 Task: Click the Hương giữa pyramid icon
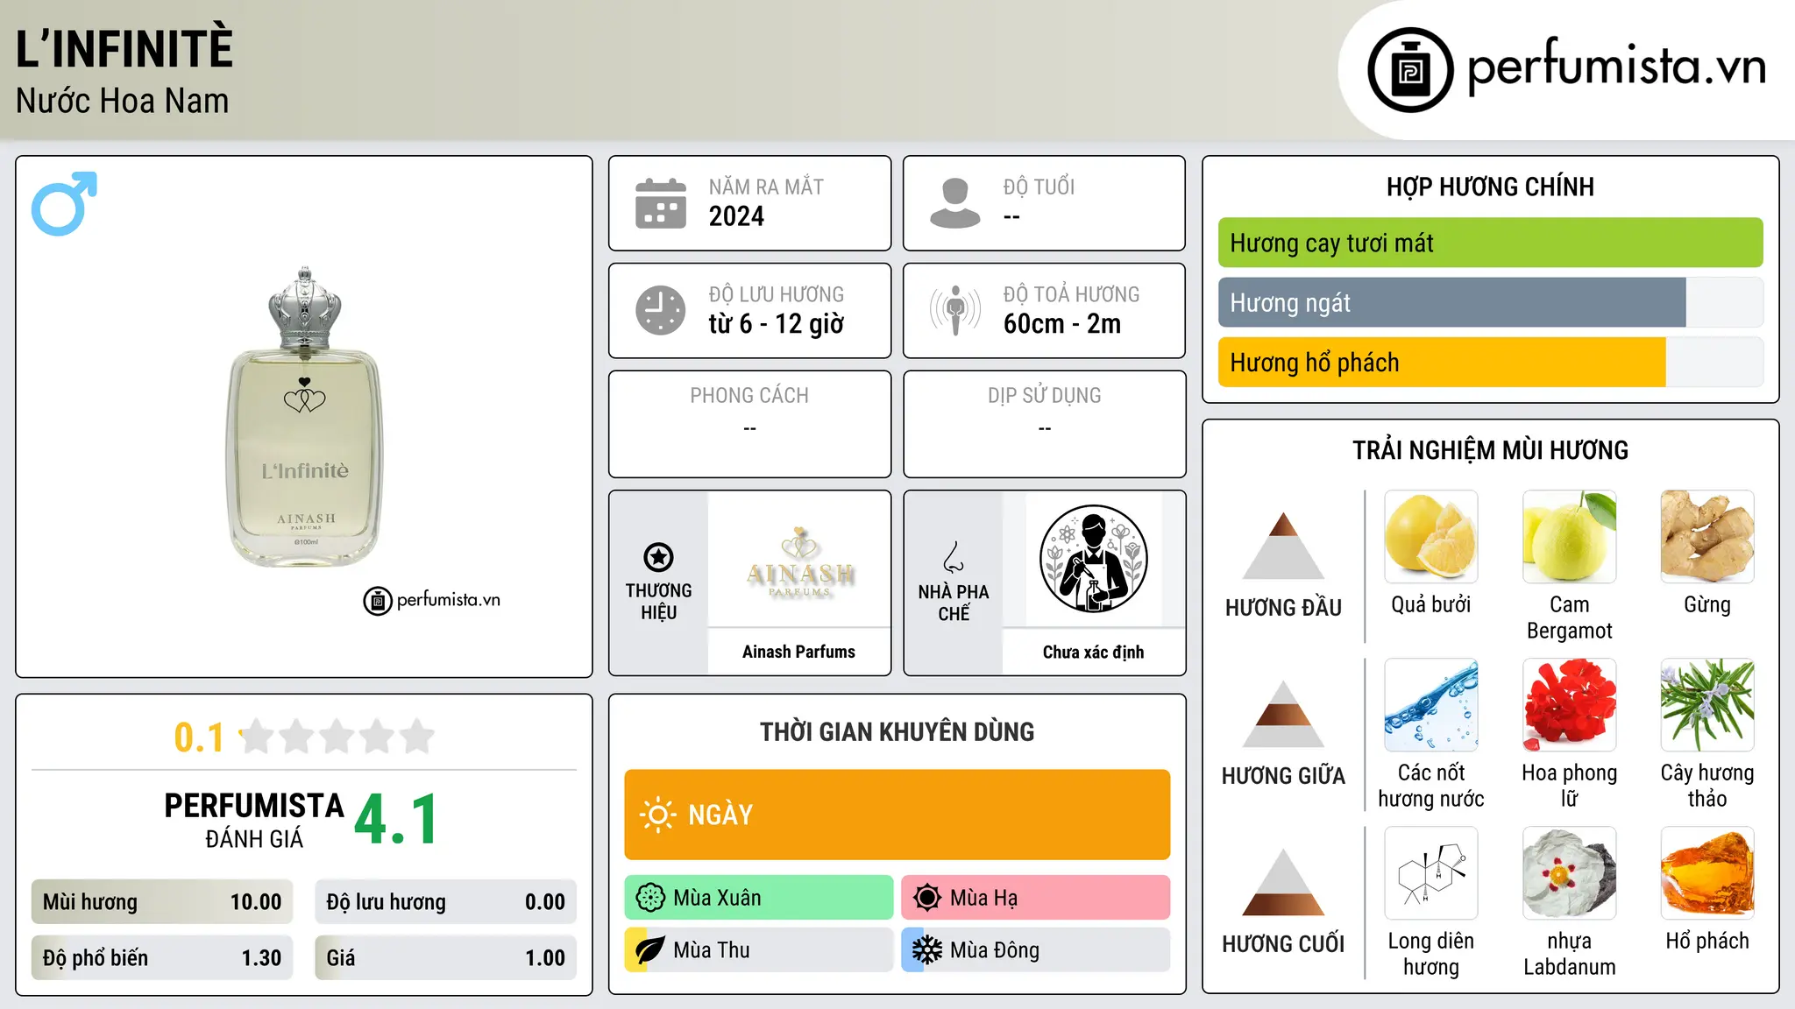coord(1283,714)
